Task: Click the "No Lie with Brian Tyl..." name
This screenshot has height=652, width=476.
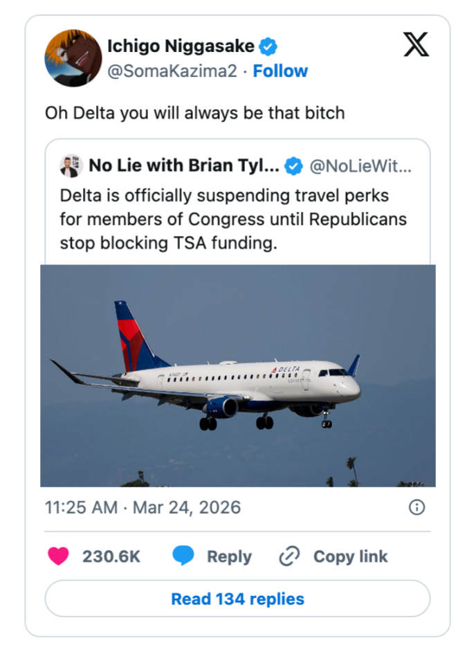Action: point(184,166)
